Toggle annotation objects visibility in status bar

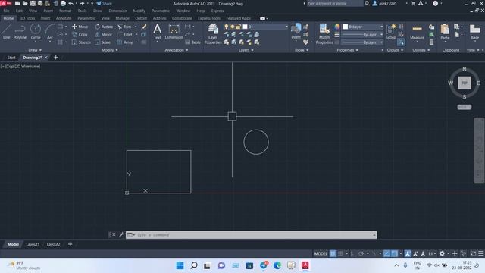[408, 253]
